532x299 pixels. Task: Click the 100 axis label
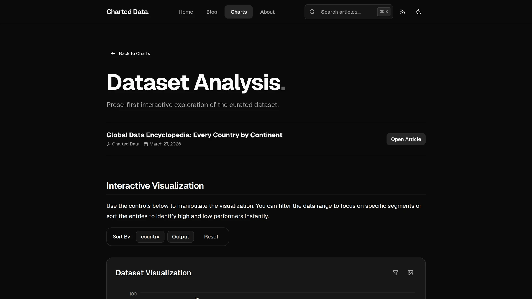tap(133, 294)
